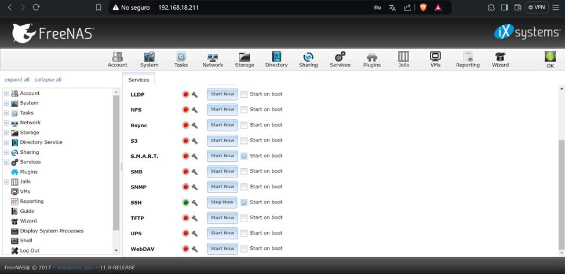Click the sidebar tree scrollbar

pyautogui.click(x=116, y=162)
